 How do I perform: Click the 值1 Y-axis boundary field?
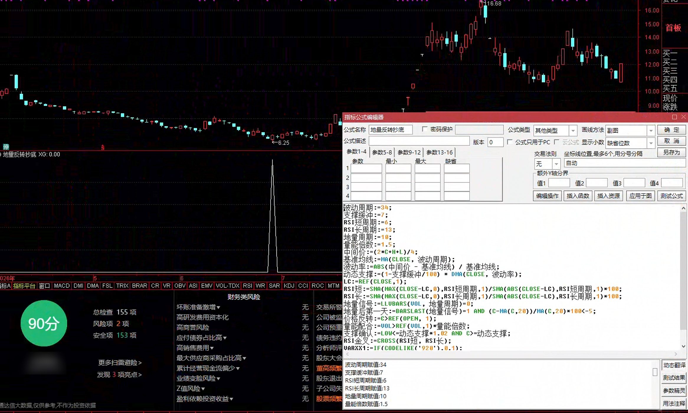[559, 183]
